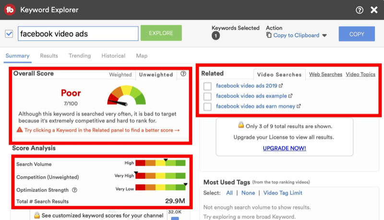
Task: Click the TubeBuddy logo icon
Action: (x=10, y=10)
